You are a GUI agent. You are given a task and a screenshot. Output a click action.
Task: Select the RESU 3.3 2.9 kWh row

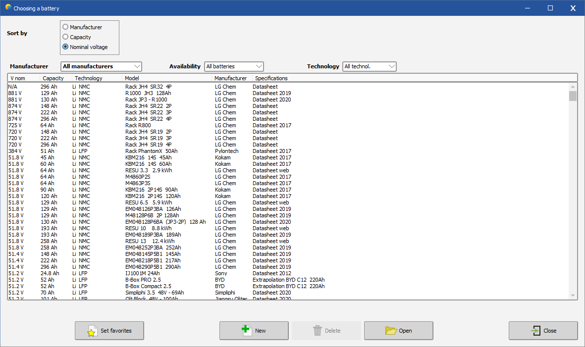[x=288, y=170]
